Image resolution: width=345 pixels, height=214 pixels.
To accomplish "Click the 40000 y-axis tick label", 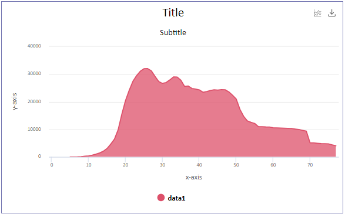I will click(34, 46).
